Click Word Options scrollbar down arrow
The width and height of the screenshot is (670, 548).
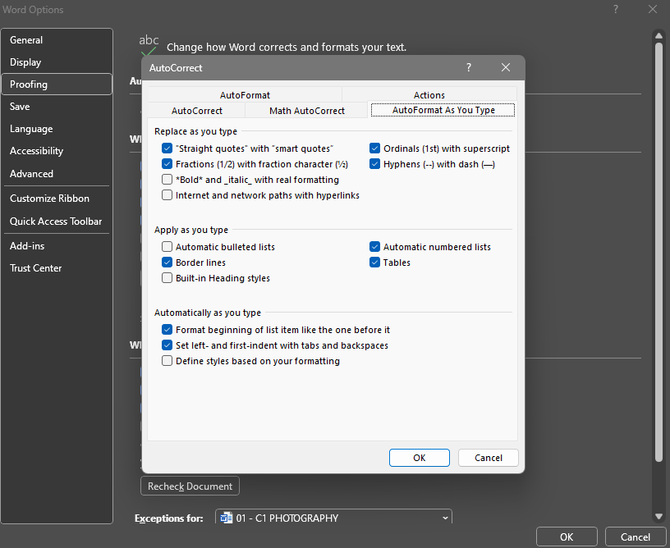659,517
